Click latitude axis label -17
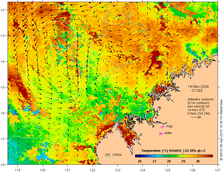Viewport: 223px width, 172px height. pyautogui.click(x=3, y=139)
